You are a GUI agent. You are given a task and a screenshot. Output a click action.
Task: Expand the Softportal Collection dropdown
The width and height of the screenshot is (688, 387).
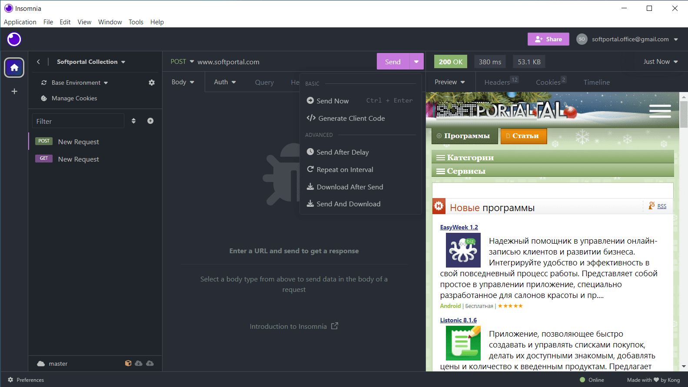pos(91,62)
